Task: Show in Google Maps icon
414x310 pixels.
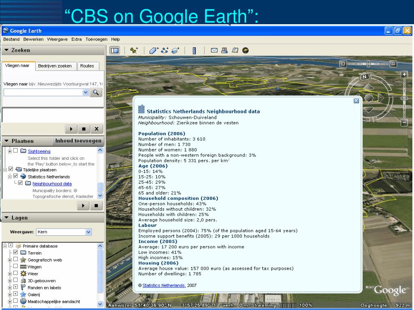Action: pos(235,50)
